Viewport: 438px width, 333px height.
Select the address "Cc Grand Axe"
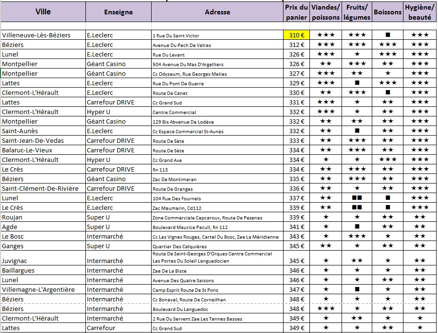[167, 161]
